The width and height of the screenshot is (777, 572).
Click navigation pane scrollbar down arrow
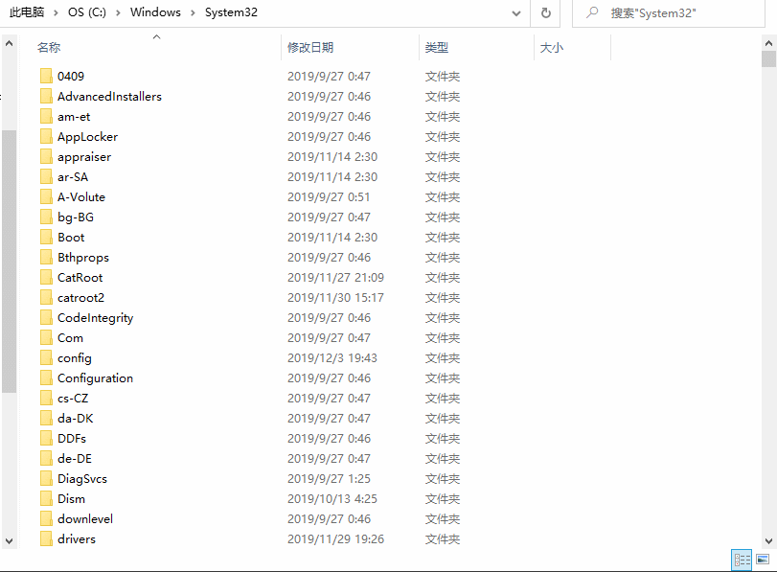click(9, 540)
